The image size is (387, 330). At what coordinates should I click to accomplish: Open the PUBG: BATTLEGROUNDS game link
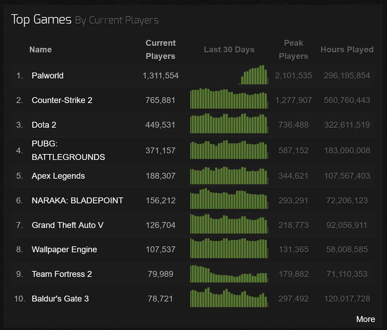tap(68, 150)
